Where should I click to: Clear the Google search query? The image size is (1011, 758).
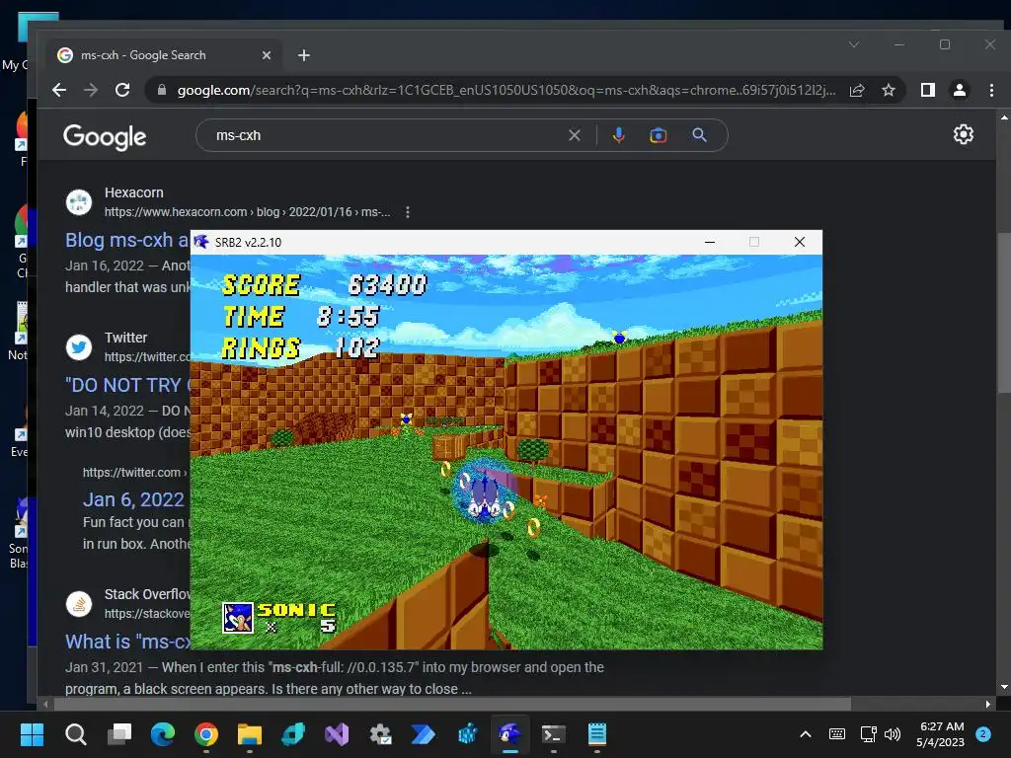coord(574,135)
